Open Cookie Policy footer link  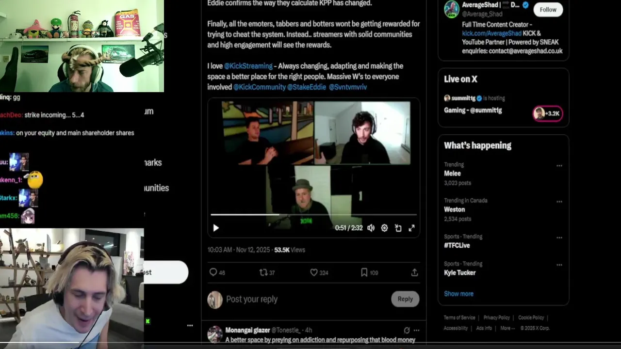coord(531,317)
